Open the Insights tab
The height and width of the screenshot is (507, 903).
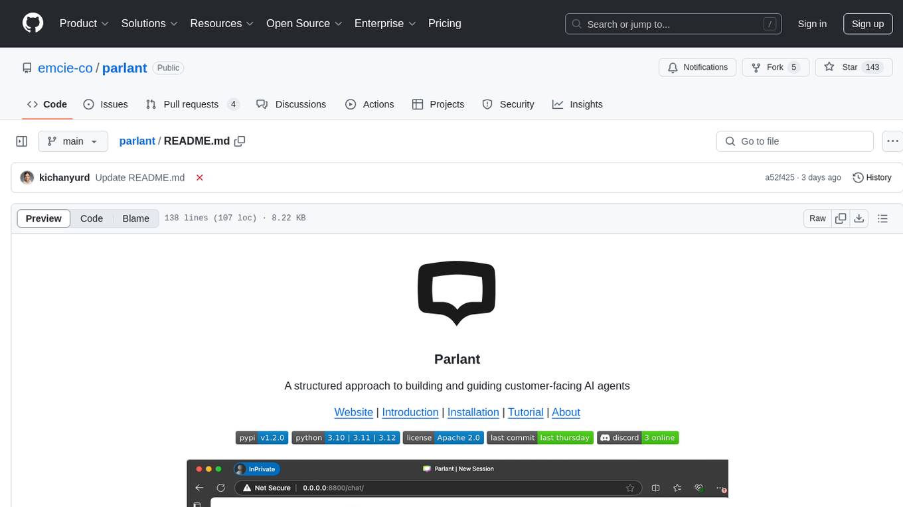578,104
